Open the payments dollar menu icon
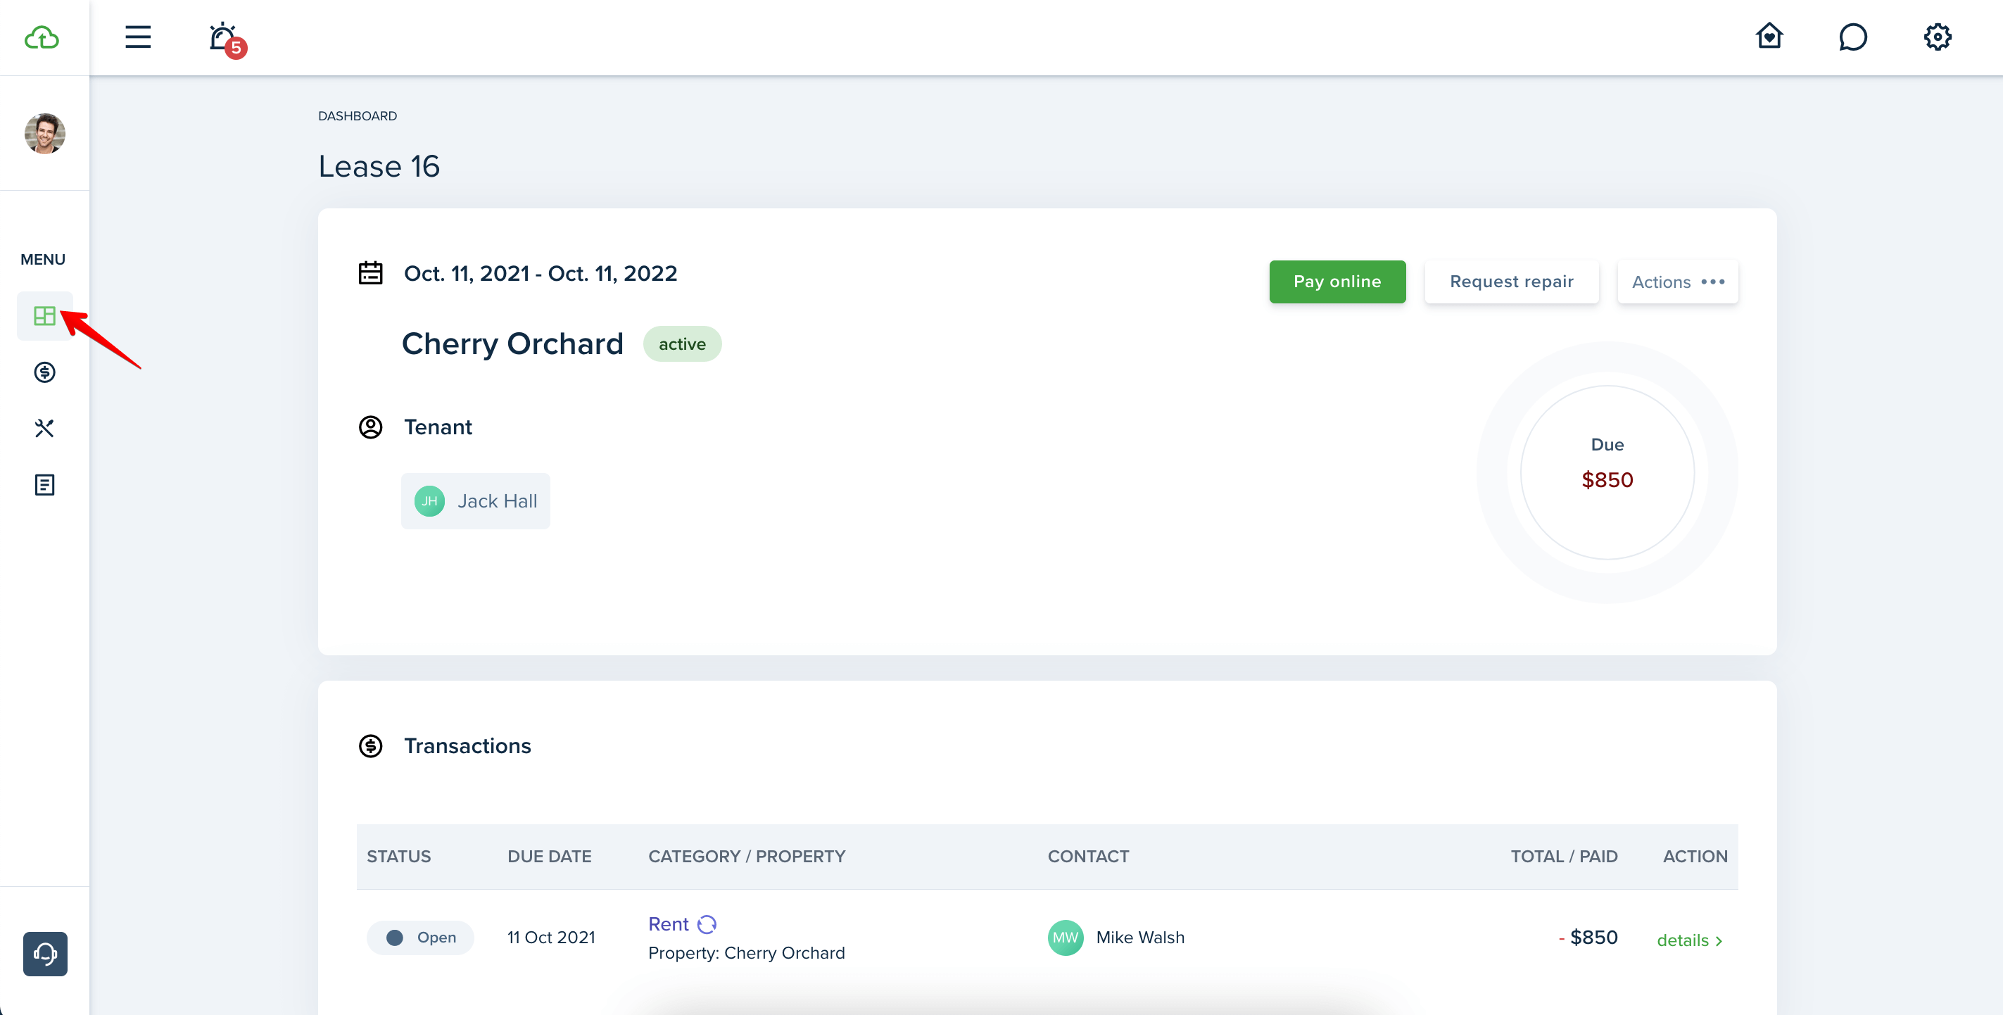The height and width of the screenshot is (1015, 2003). pos(44,372)
